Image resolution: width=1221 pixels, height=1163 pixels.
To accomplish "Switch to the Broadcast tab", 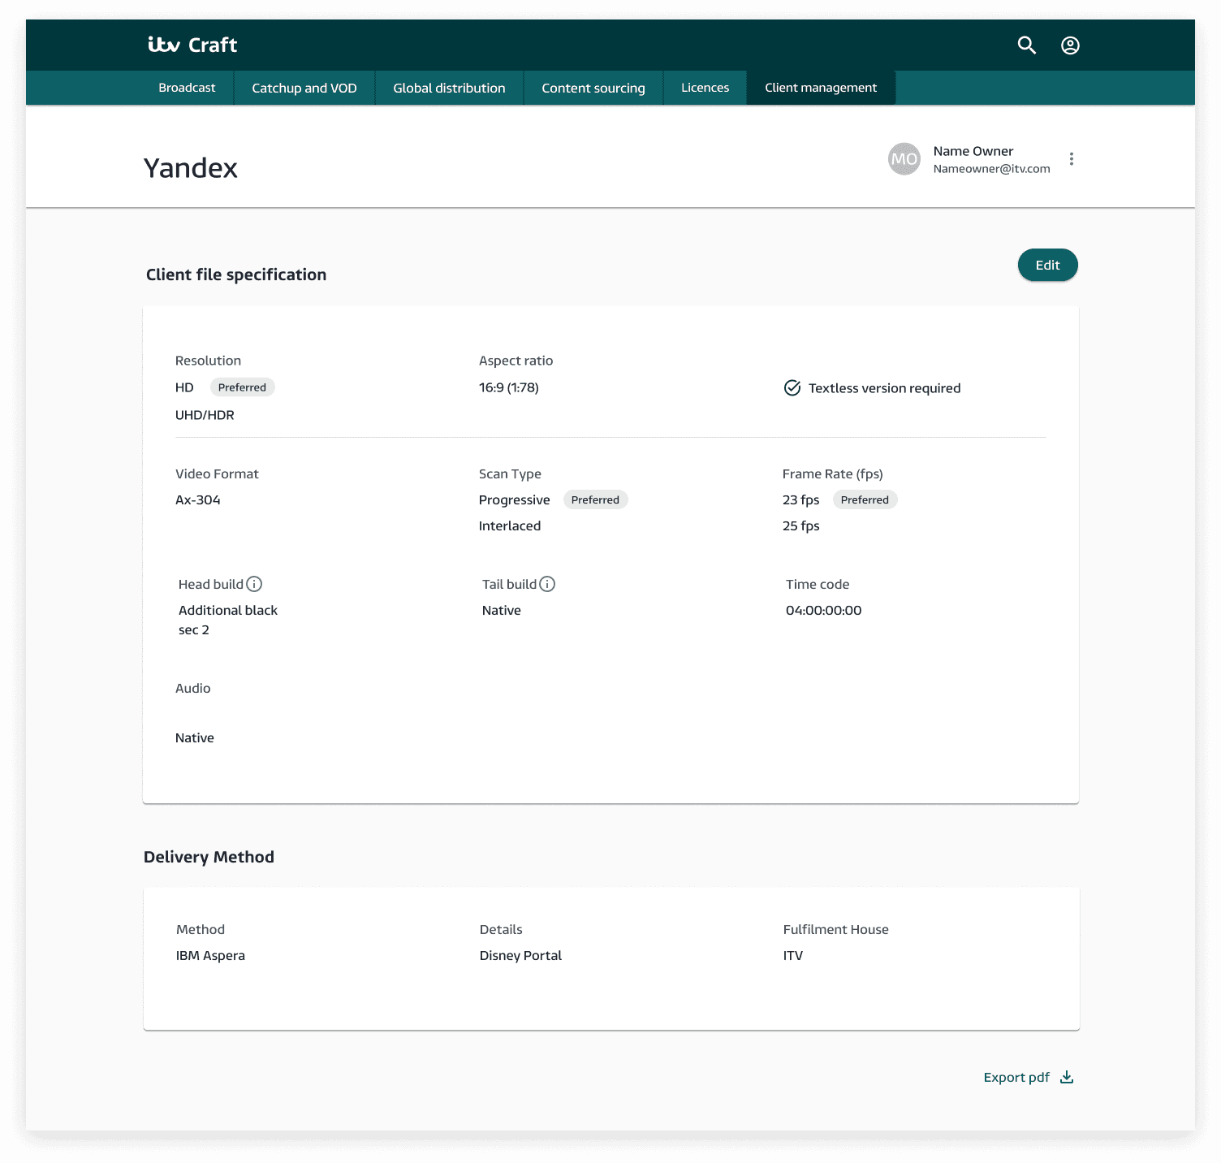I will pyautogui.click(x=187, y=88).
